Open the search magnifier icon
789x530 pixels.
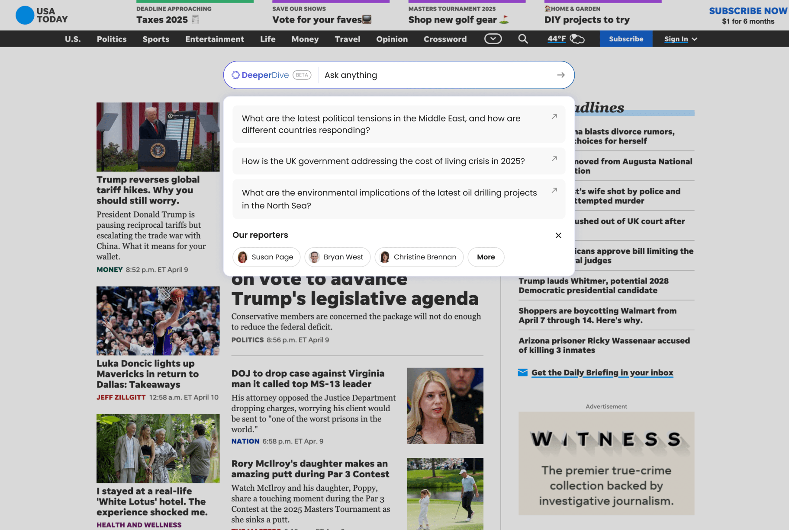tap(523, 38)
